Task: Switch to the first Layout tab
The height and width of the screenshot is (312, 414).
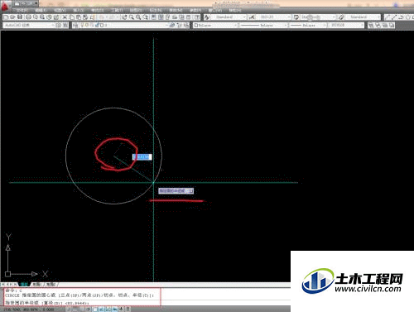Action: (x=37, y=284)
